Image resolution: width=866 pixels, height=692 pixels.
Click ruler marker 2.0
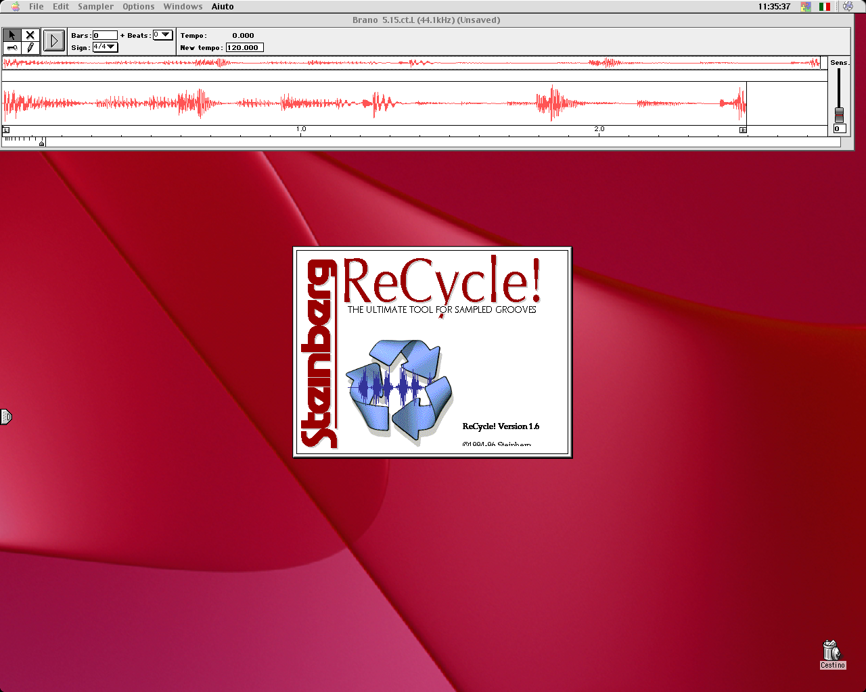[x=599, y=129]
